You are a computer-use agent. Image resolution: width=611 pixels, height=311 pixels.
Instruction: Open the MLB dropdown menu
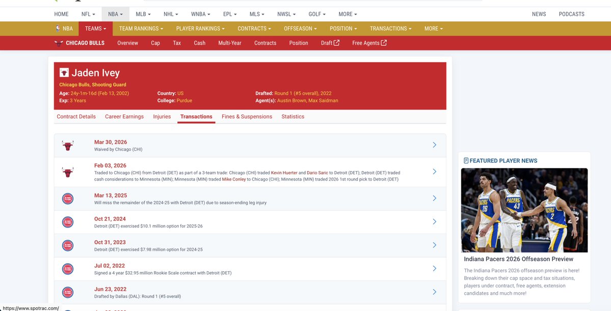tap(143, 14)
